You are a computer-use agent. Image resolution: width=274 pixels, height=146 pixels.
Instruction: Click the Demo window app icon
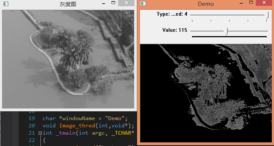tap(143, 4)
